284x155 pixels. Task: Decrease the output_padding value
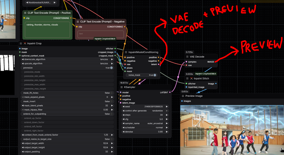point(23,152)
